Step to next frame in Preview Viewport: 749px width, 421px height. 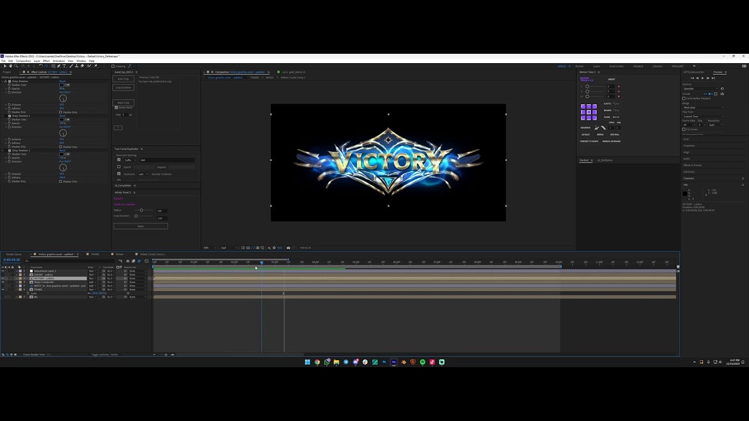click(x=708, y=78)
